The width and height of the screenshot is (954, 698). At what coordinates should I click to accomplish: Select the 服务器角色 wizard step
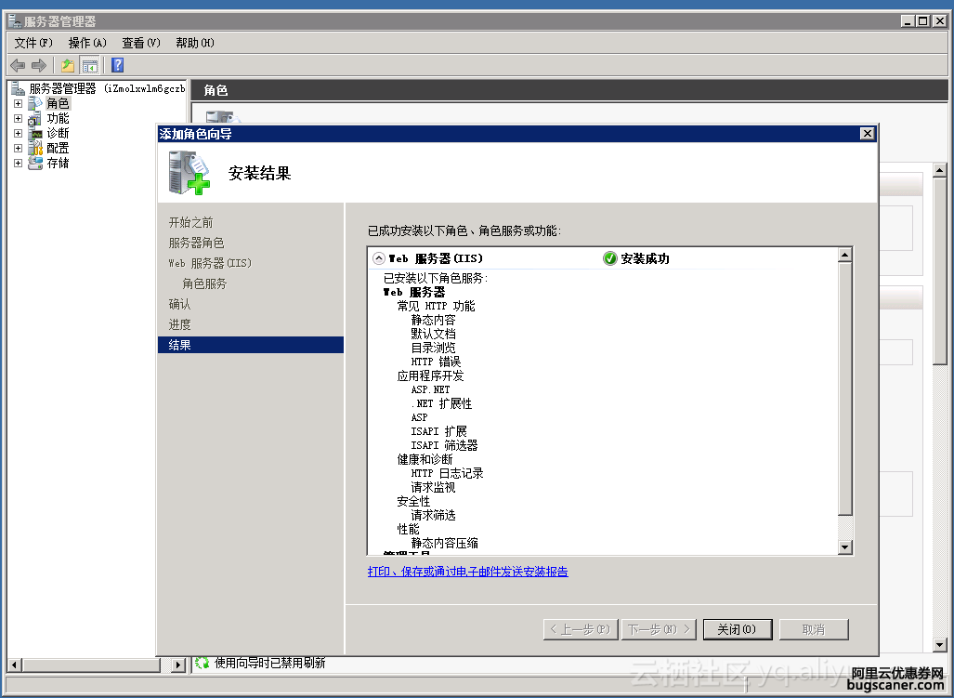click(197, 243)
